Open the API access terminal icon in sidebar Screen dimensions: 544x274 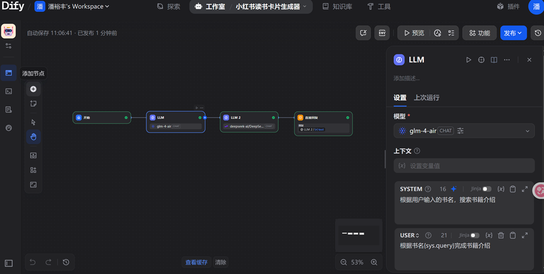point(8,91)
